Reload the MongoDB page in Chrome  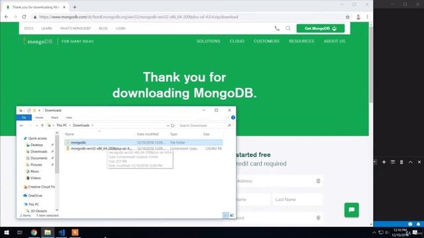point(24,17)
